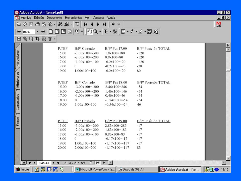241x181 pixels.
Task: Select the Link tool chain icon
Action: coord(25,39)
